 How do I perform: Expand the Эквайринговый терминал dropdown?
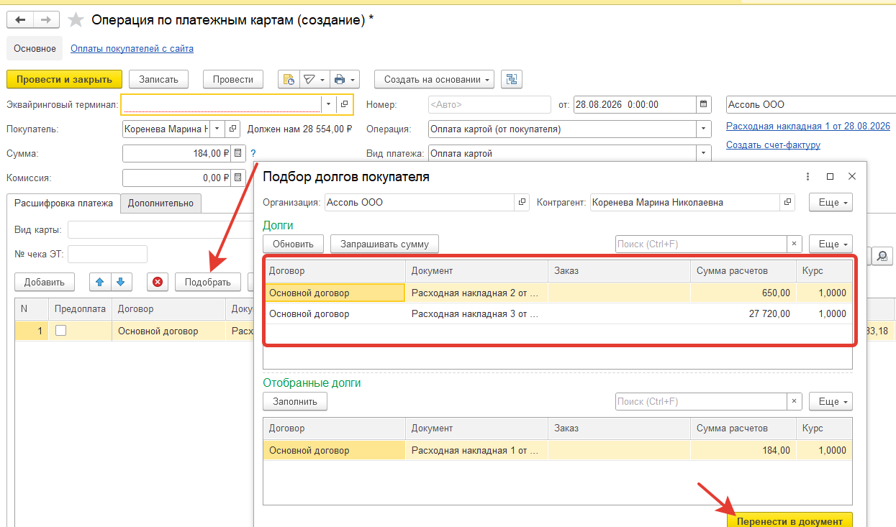328,104
